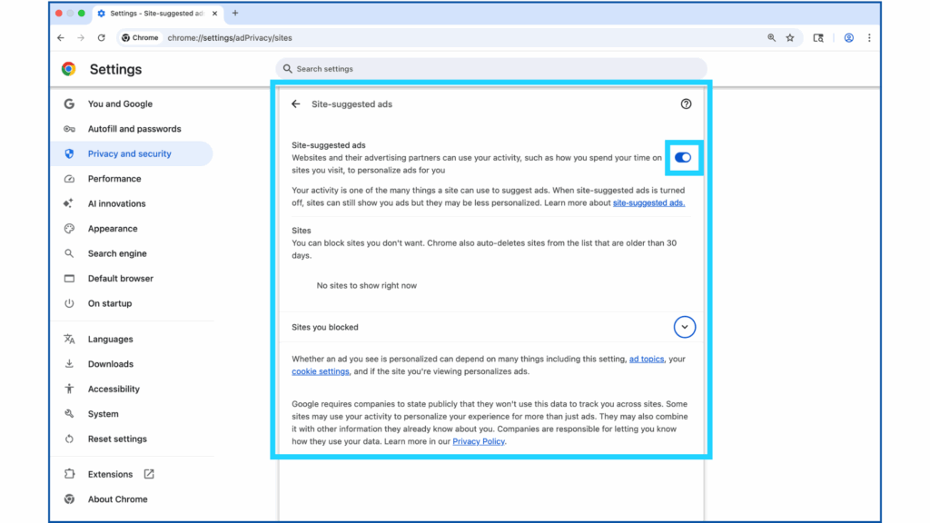Follow the site-suggested ads learn more link
This screenshot has width=930, height=523.
648,203
